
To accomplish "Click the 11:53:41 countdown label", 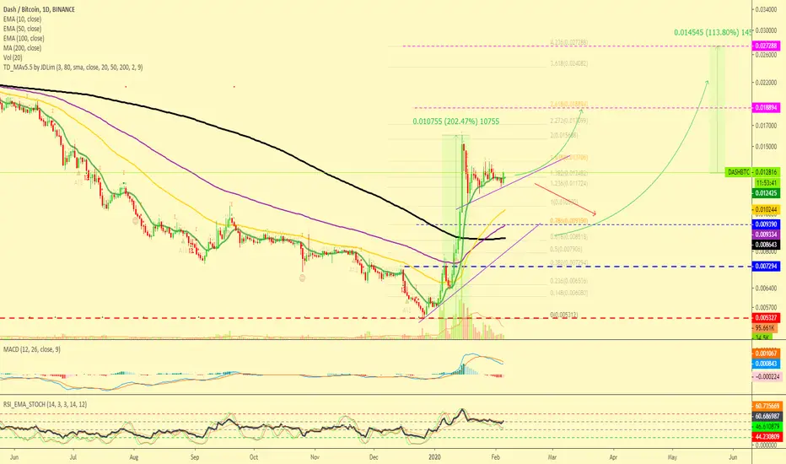I will coord(767,183).
